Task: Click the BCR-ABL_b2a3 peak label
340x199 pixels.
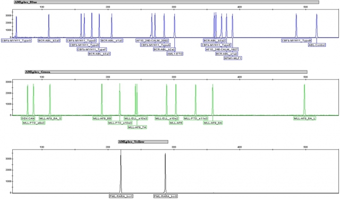Action: tap(49, 40)
